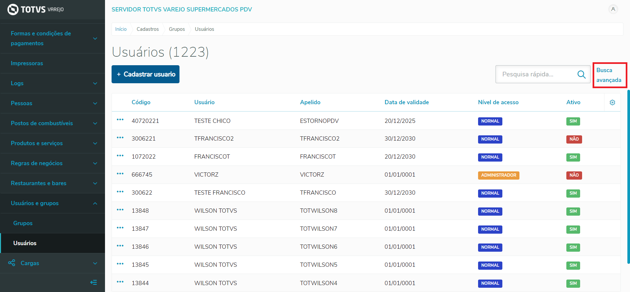Click code 666745 cell

[x=142, y=175]
